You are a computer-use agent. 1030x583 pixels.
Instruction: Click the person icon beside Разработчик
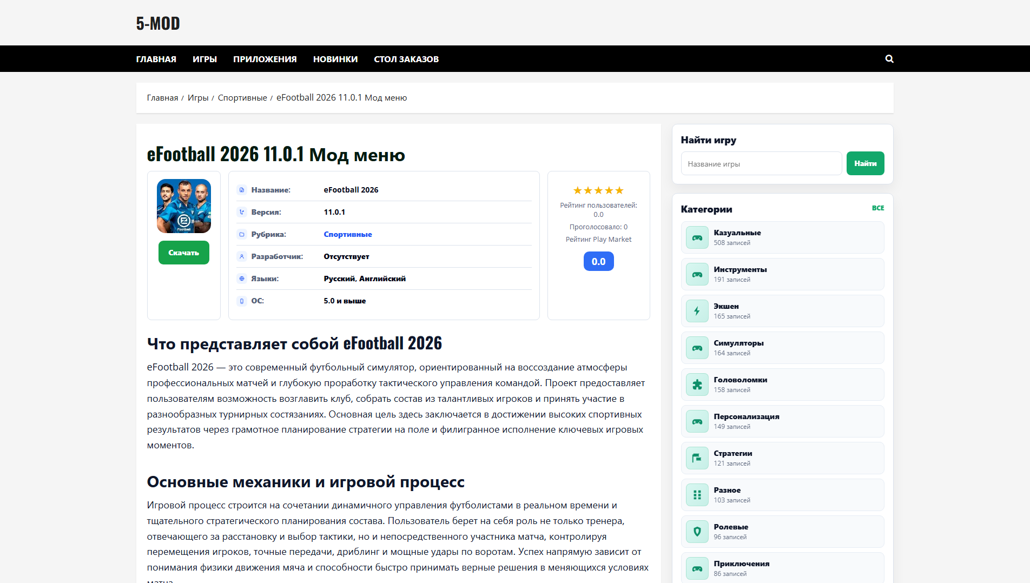tap(242, 257)
